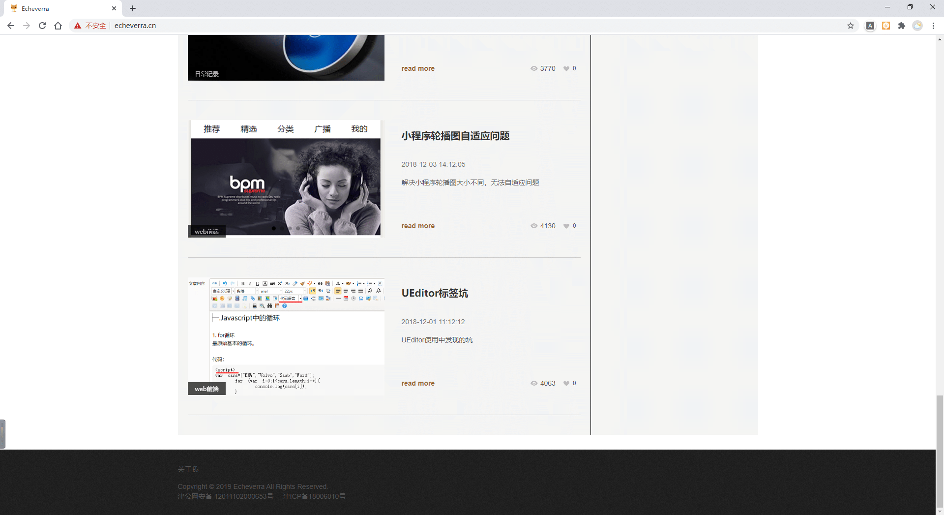Viewport: 944px width, 515px height.
Task: Click the bookmark star in the address bar
Action: point(851,26)
